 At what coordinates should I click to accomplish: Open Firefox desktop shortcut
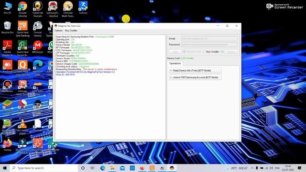(x=8, y=145)
